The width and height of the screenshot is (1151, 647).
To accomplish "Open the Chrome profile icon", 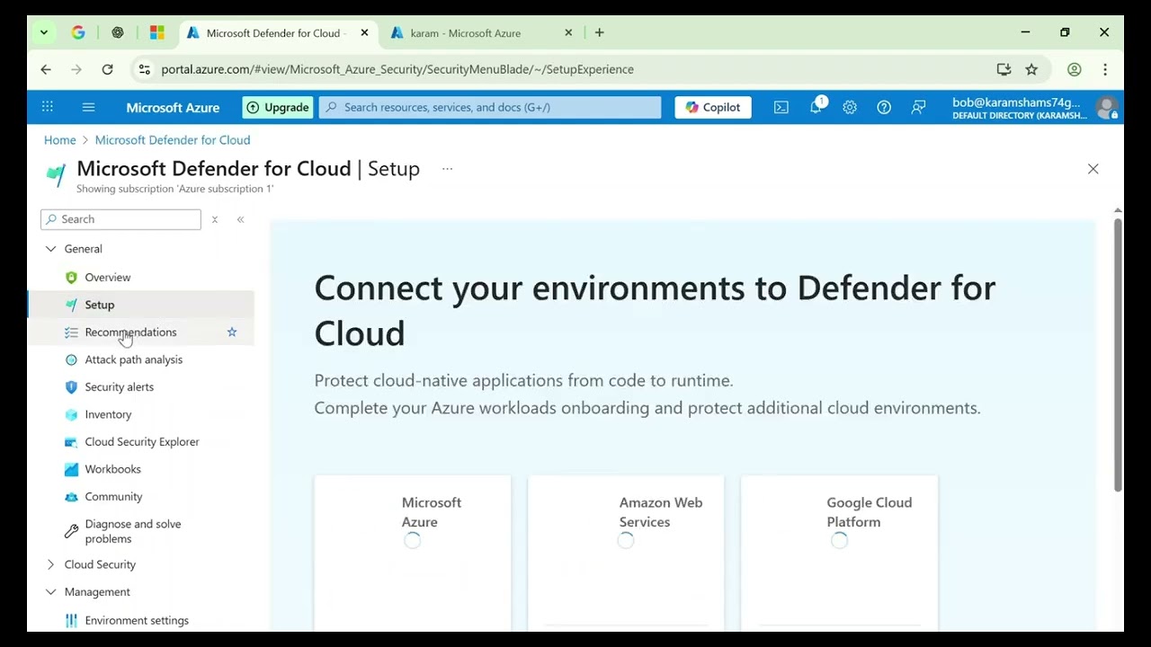I will pyautogui.click(x=1074, y=69).
